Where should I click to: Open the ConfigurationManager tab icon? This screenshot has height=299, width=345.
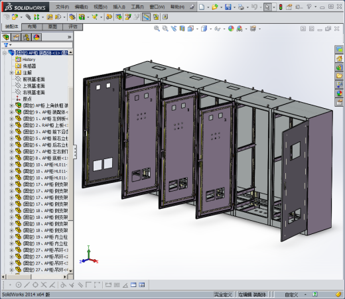coord(27,37)
